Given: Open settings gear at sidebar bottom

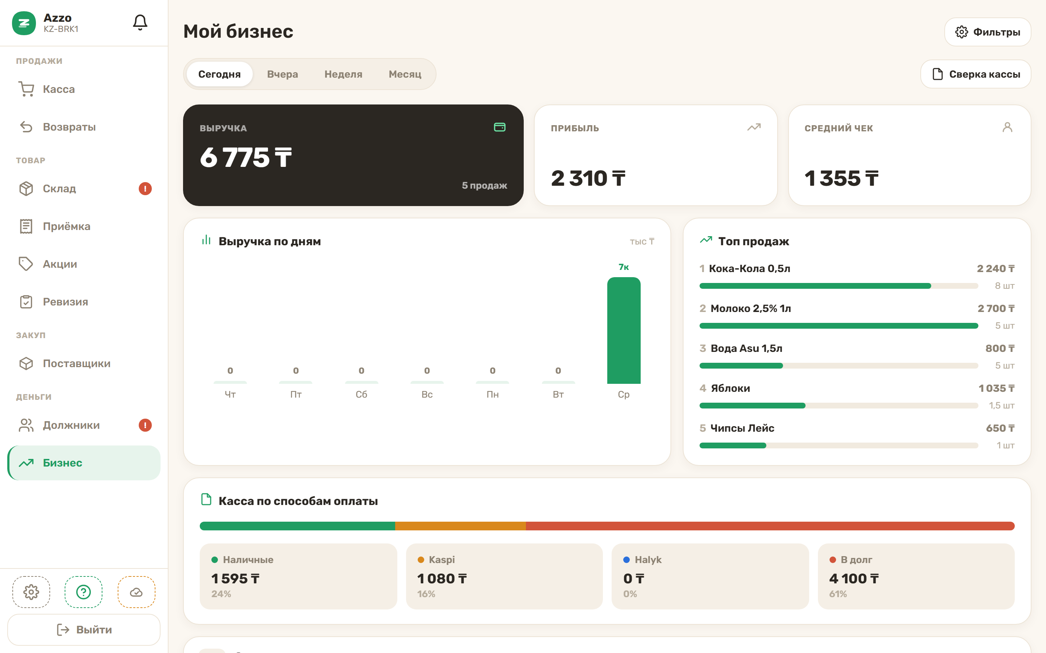Looking at the screenshot, I should tap(31, 592).
